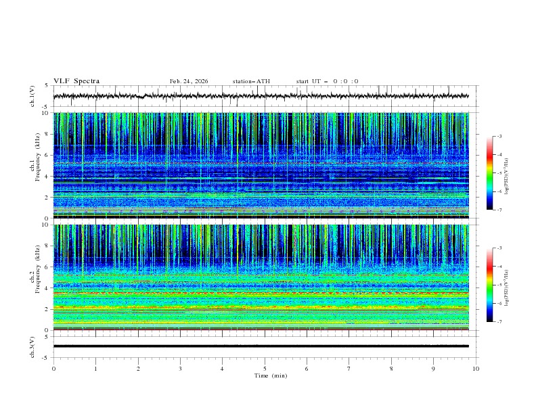Click the "-7" label on ch.2 color scale

click(x=499, y=321)
